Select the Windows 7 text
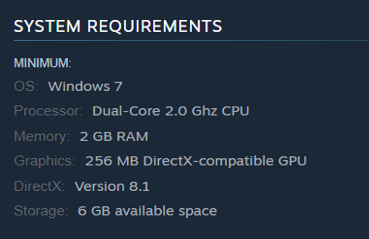Screen dimensions: 369x239 85,86
